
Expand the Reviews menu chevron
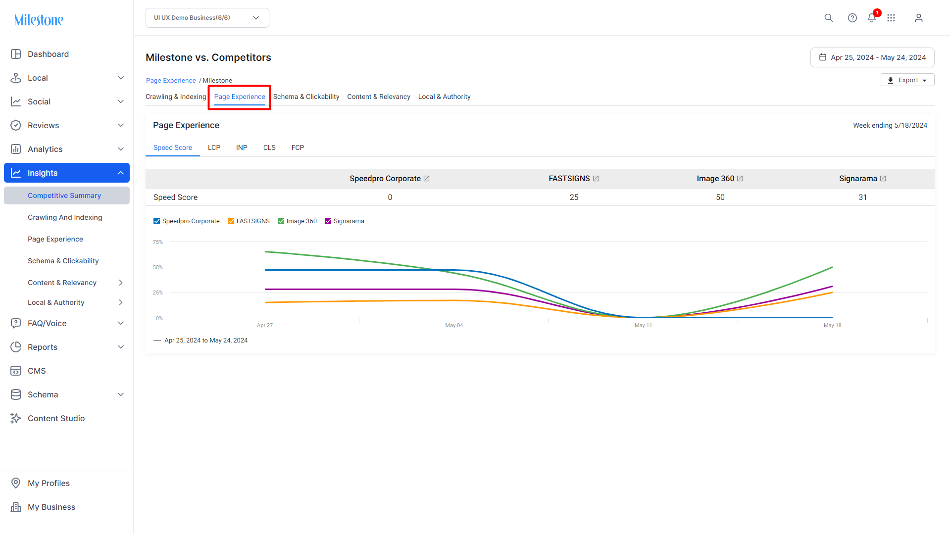121,125
